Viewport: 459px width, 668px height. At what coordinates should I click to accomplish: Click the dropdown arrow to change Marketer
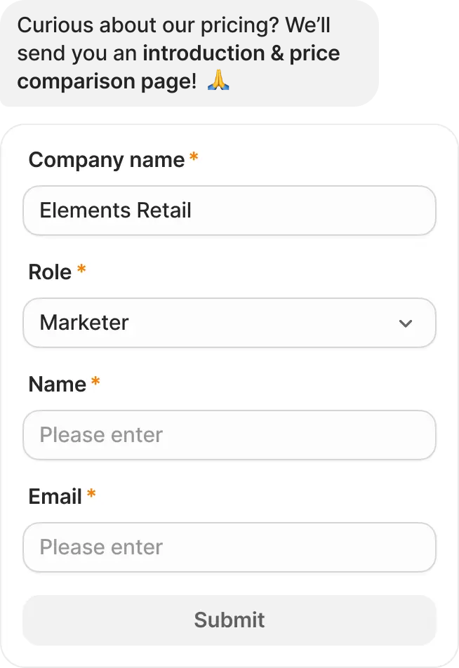[405, 323]
